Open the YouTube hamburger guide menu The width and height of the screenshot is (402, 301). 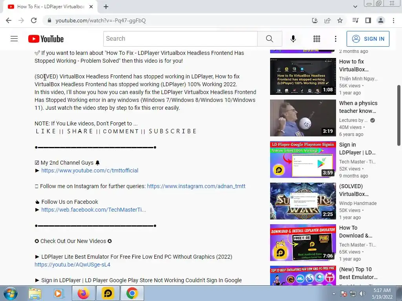point(14,39)
